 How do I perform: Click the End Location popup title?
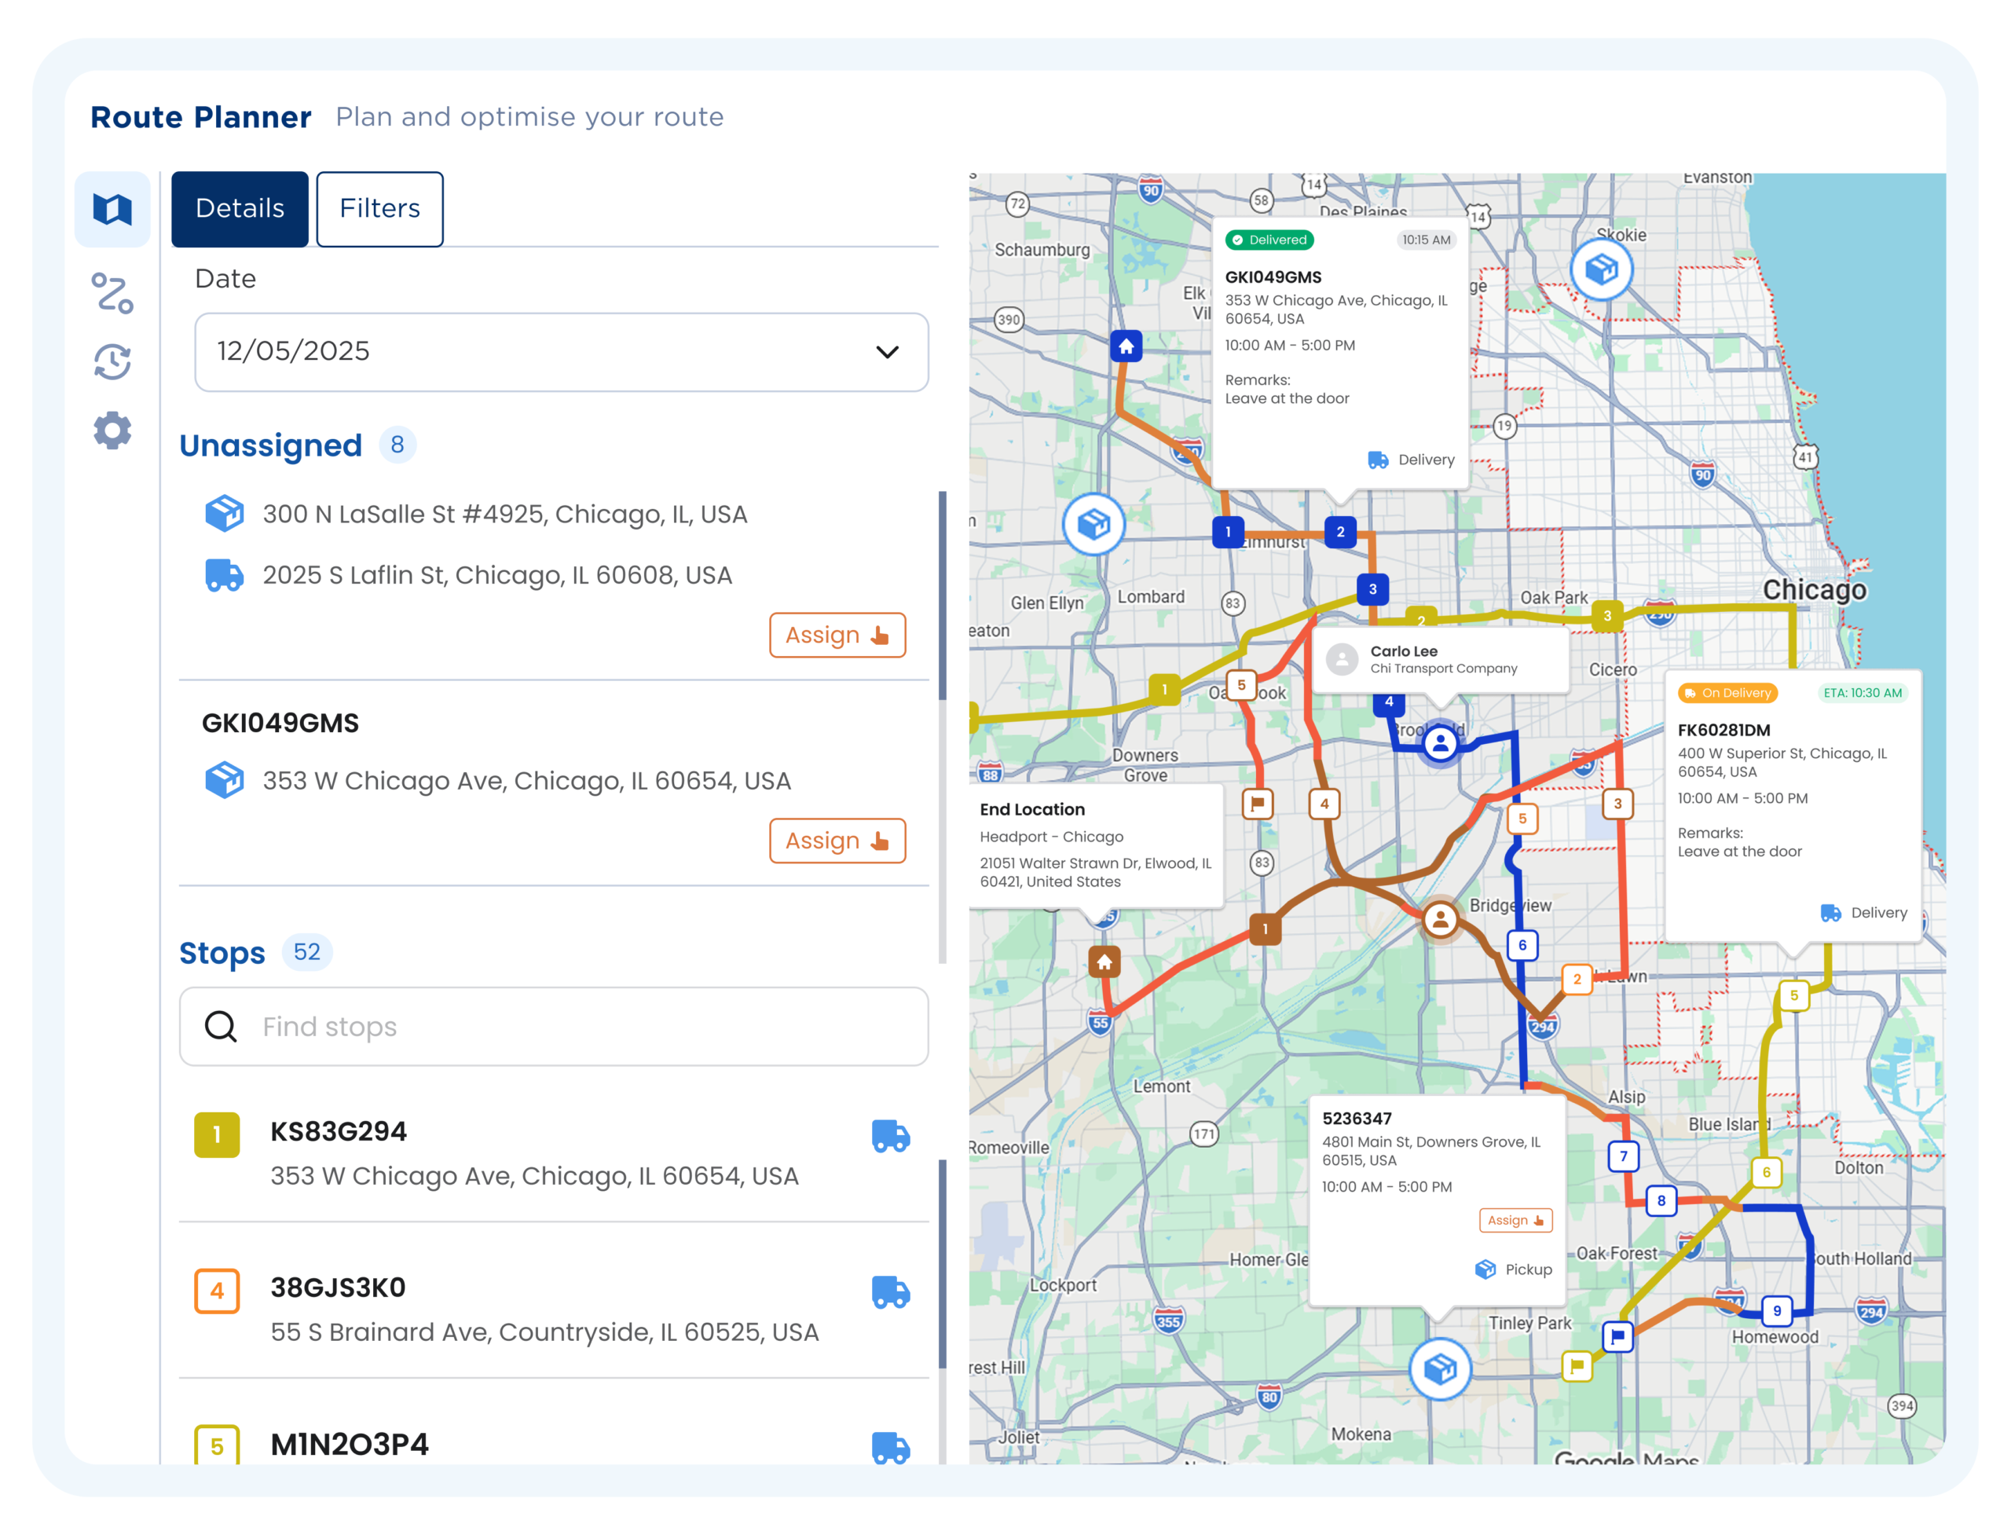pos(1032,810)
